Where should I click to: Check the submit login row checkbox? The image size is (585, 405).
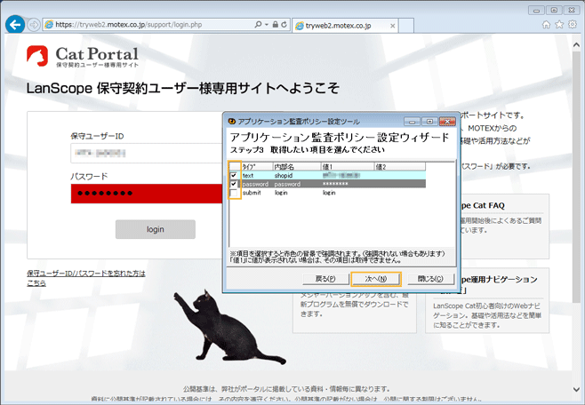[x=234, y=193]
